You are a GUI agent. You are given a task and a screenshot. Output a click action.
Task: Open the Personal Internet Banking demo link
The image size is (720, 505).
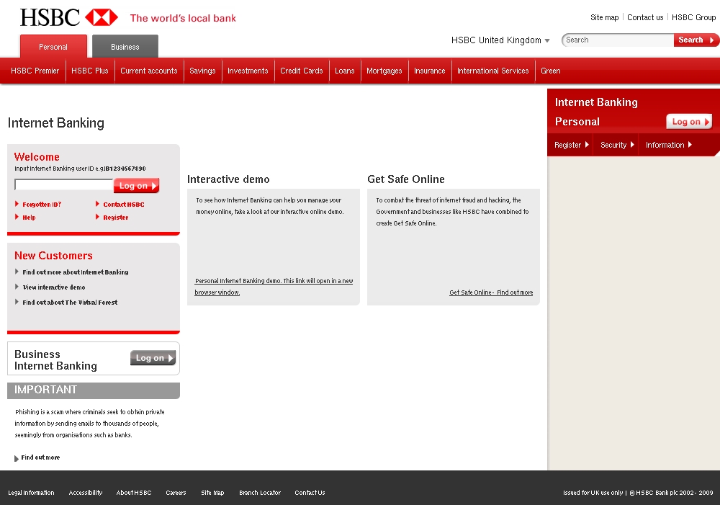point(274,287)
